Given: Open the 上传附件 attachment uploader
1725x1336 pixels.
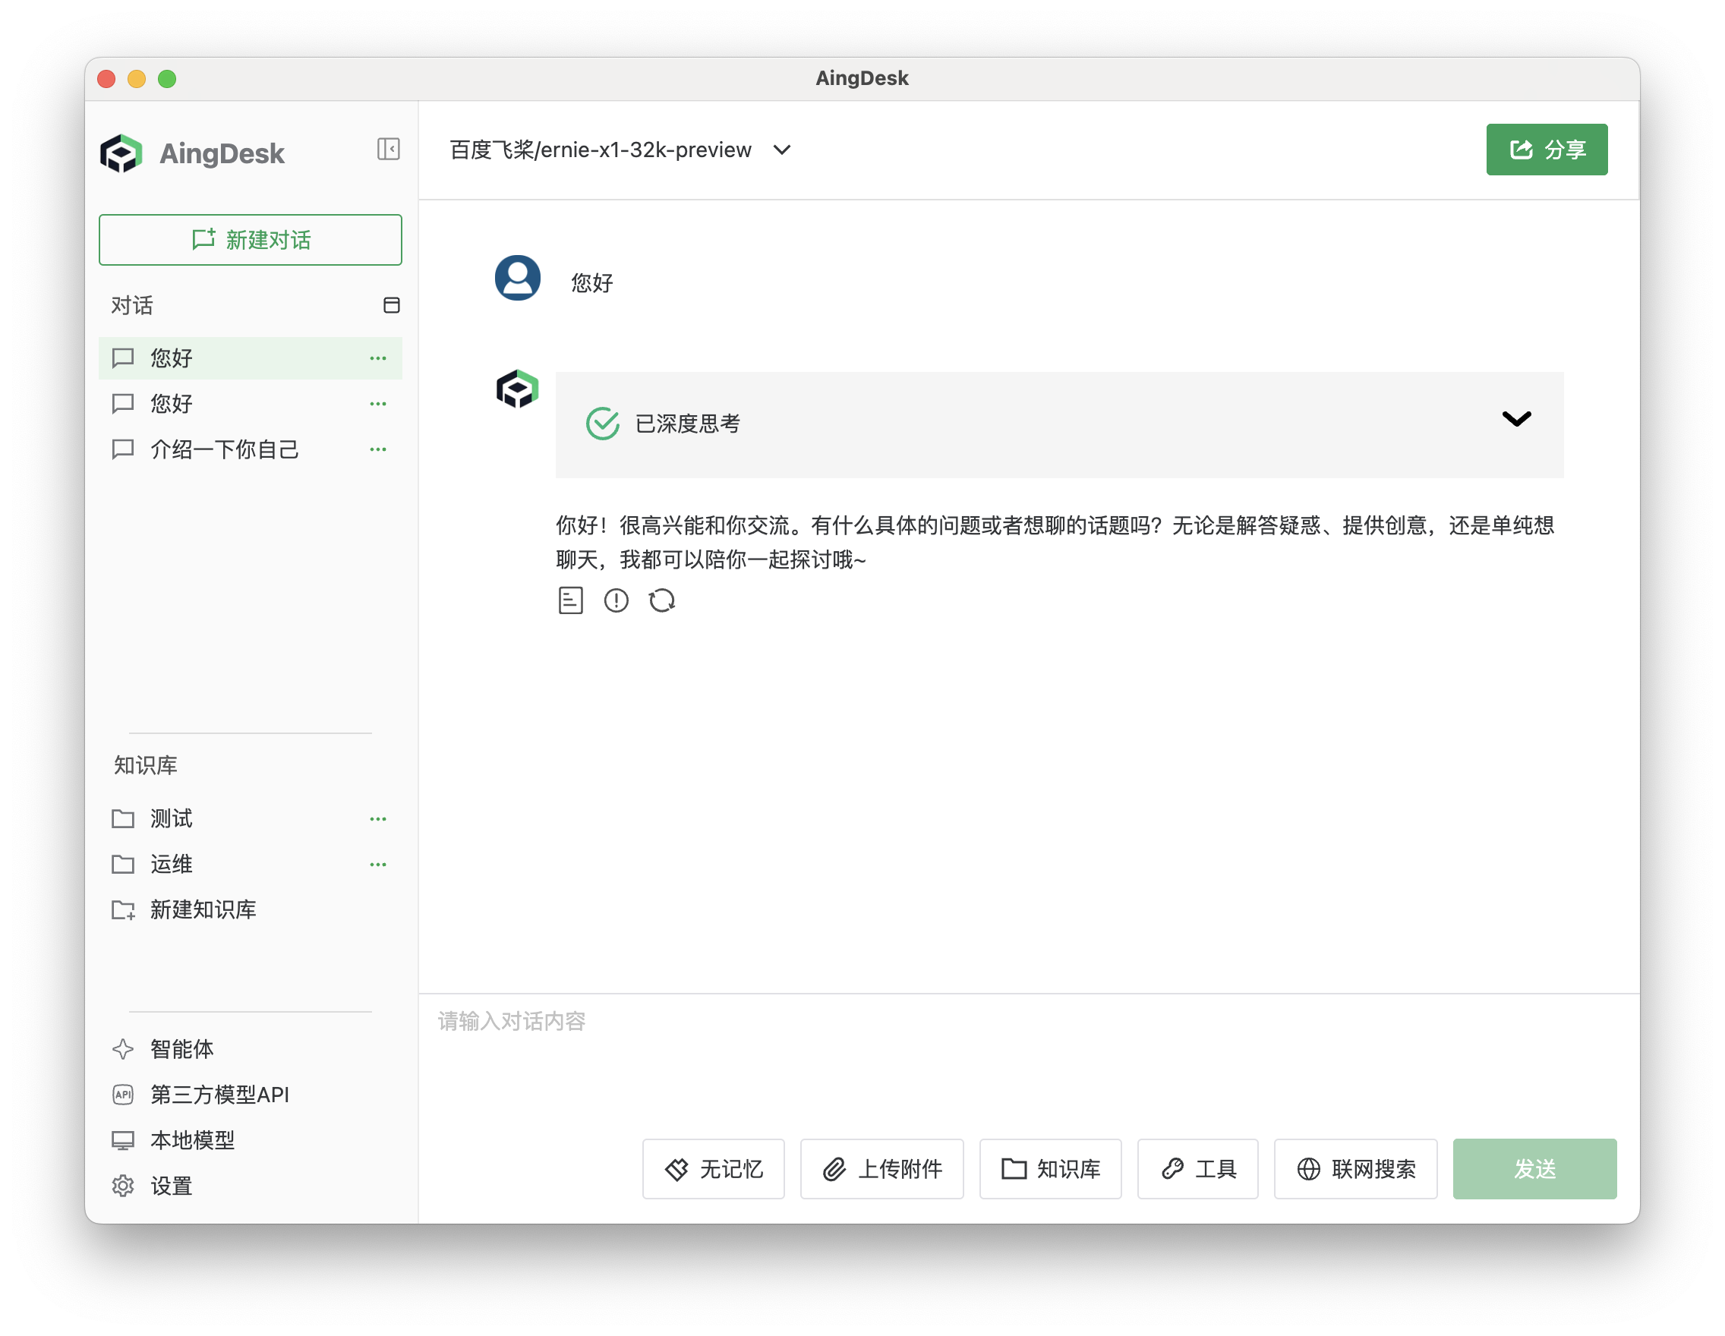Looking at the screenshot, I should pos(881,1170).
